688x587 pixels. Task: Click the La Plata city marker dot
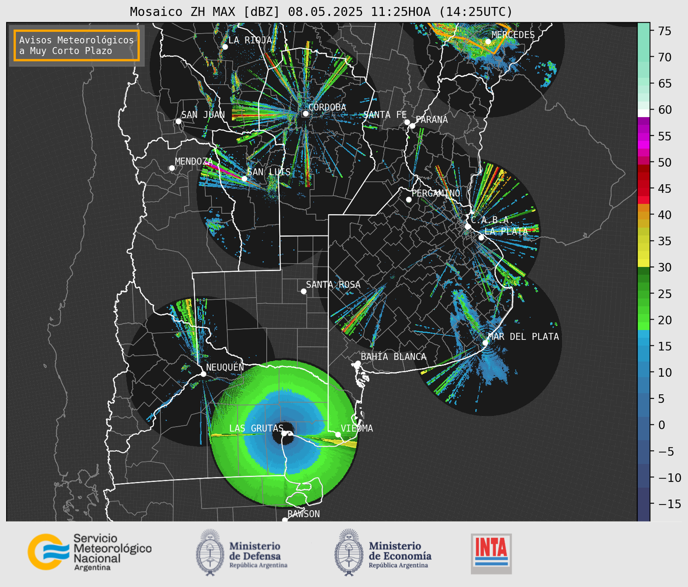pos(481,238)
